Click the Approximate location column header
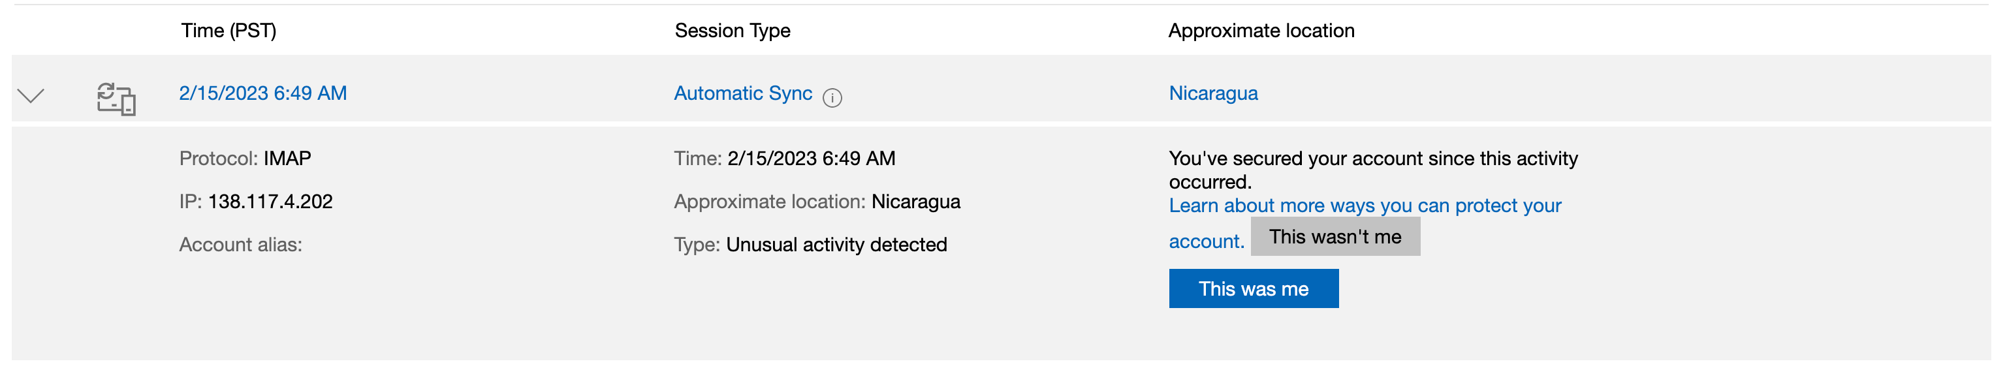Screen dimensions: 2007x372 pos(1261,31)
